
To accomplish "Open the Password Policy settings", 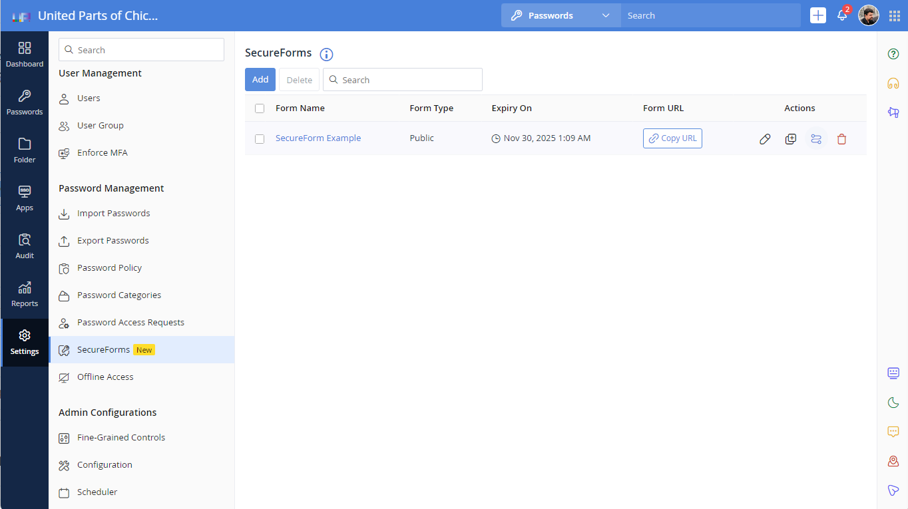I will coord(109,267).
